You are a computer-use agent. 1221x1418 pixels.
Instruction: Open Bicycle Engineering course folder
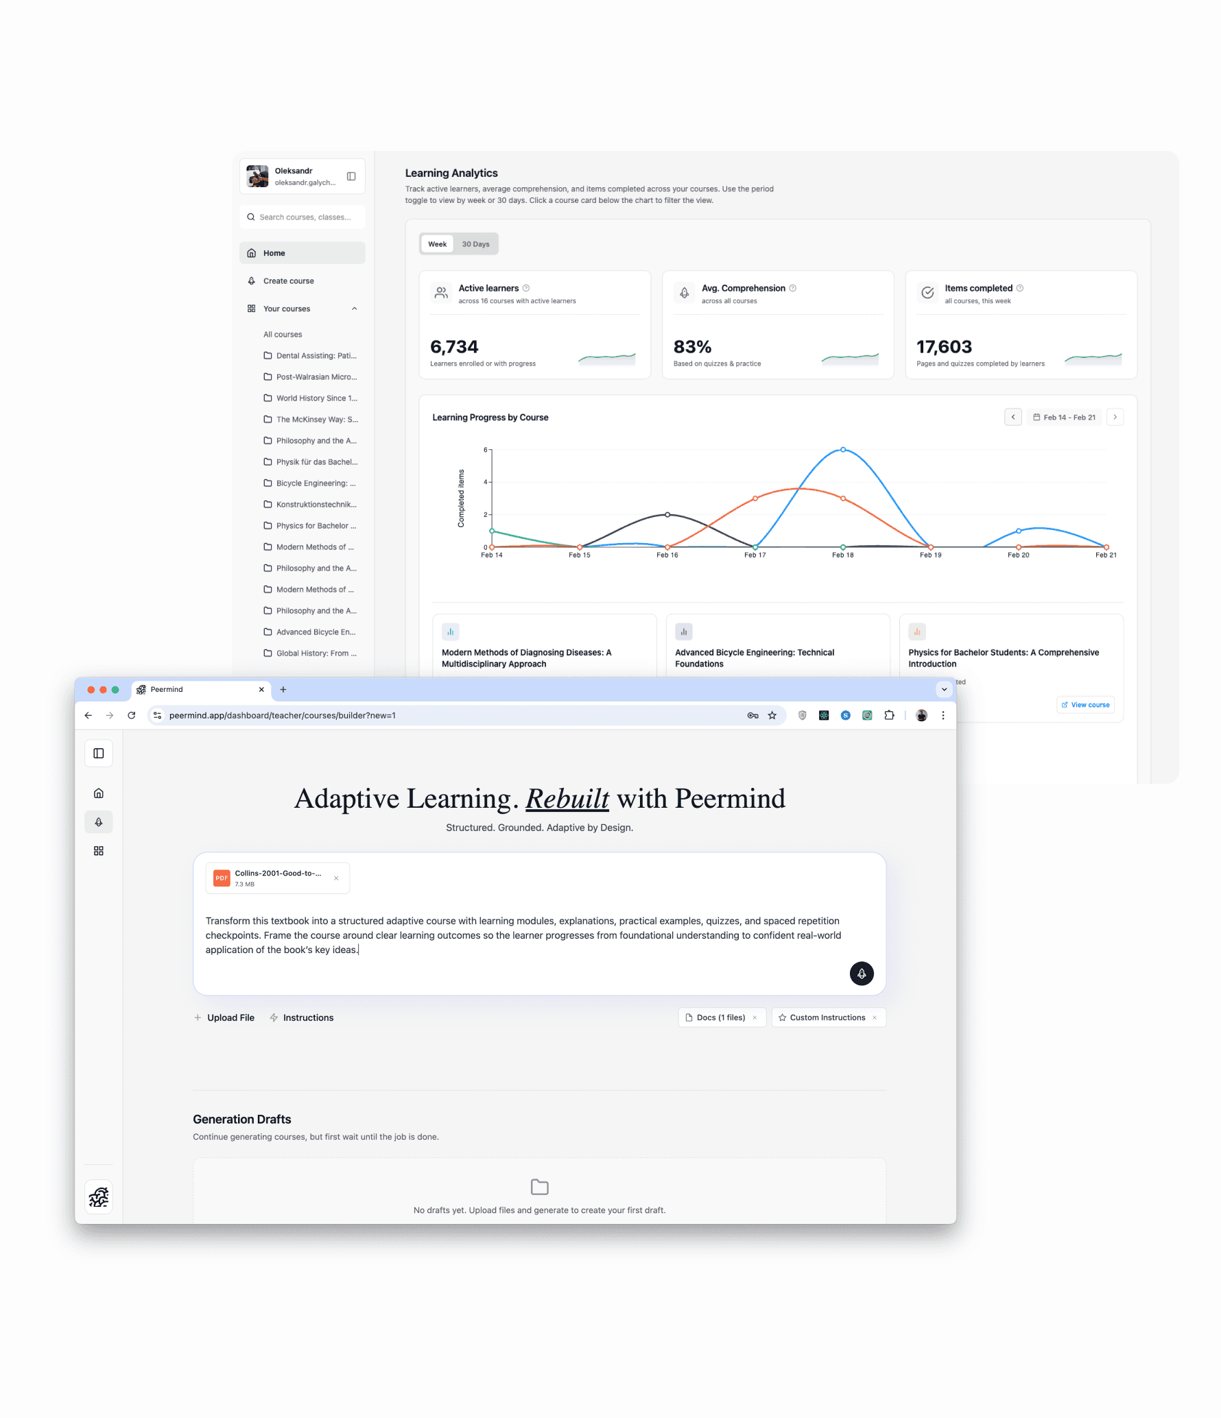[x=310, y=483]
